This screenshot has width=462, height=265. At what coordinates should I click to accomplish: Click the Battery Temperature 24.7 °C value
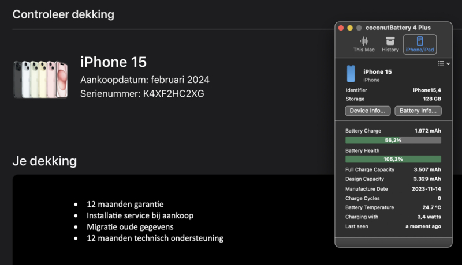coord(431,207)
